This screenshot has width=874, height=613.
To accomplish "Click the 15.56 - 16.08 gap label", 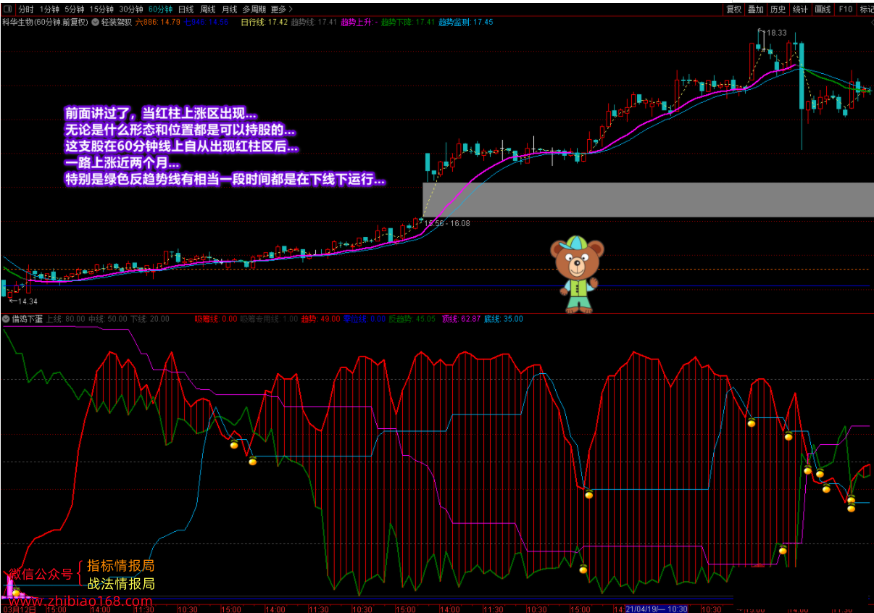I will pyautogui.click(x=447, y=223).
